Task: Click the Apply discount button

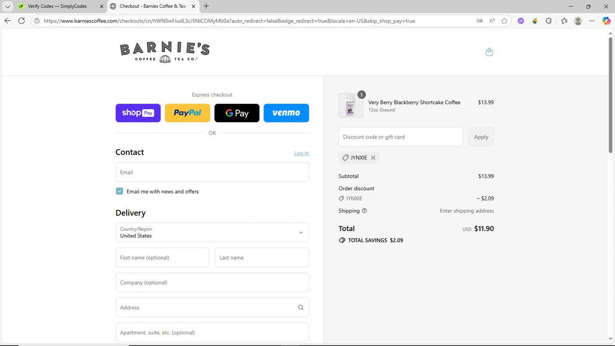Action: click(481, 137)
